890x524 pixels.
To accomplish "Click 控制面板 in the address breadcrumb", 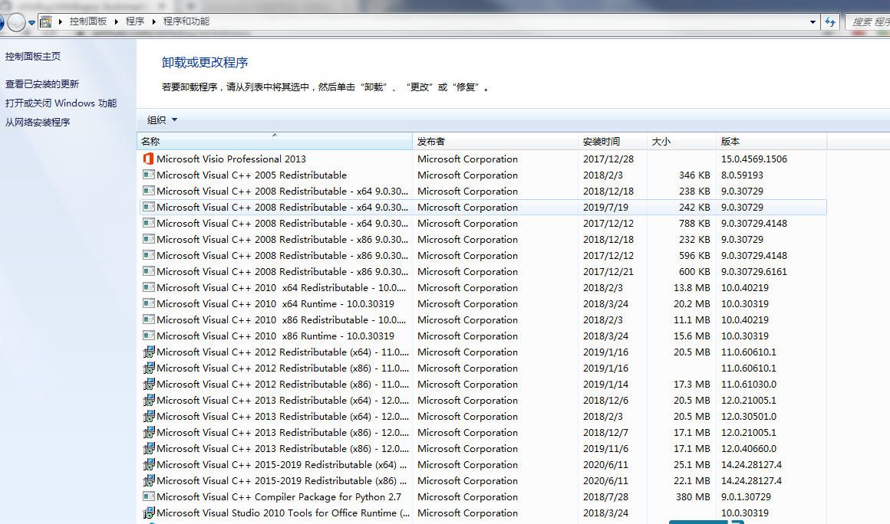I will pos(88,21).
